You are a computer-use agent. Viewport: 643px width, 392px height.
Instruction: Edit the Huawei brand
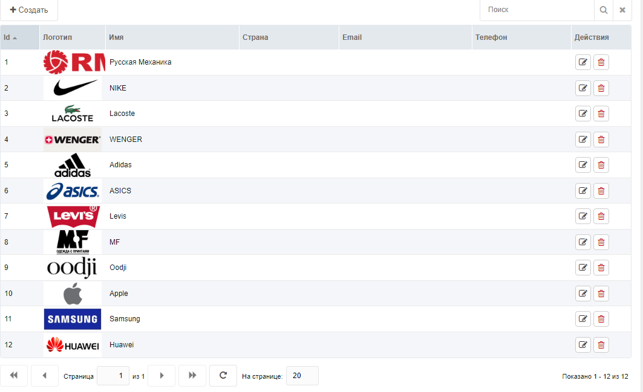pos(583,344)
